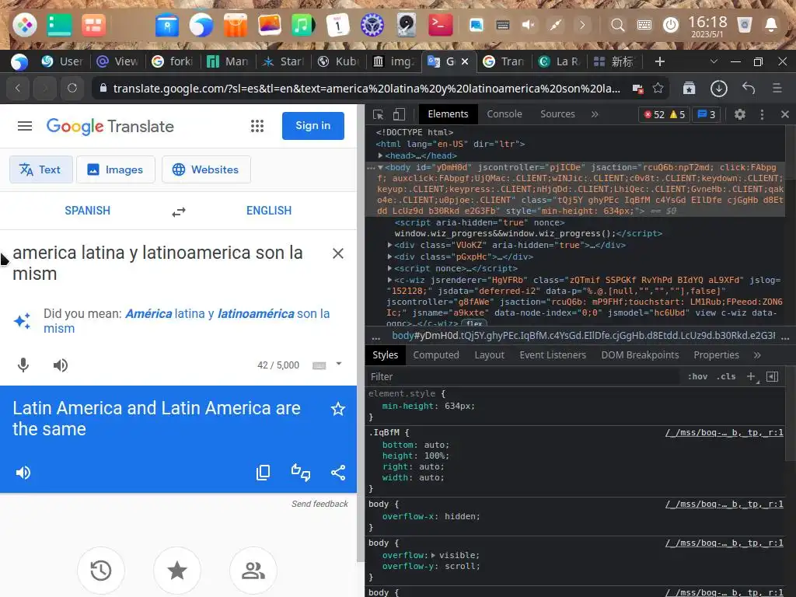Choose SPANISH source language
Image resolution: width=796 pixels, height=597 pixels.
point(87,210)
